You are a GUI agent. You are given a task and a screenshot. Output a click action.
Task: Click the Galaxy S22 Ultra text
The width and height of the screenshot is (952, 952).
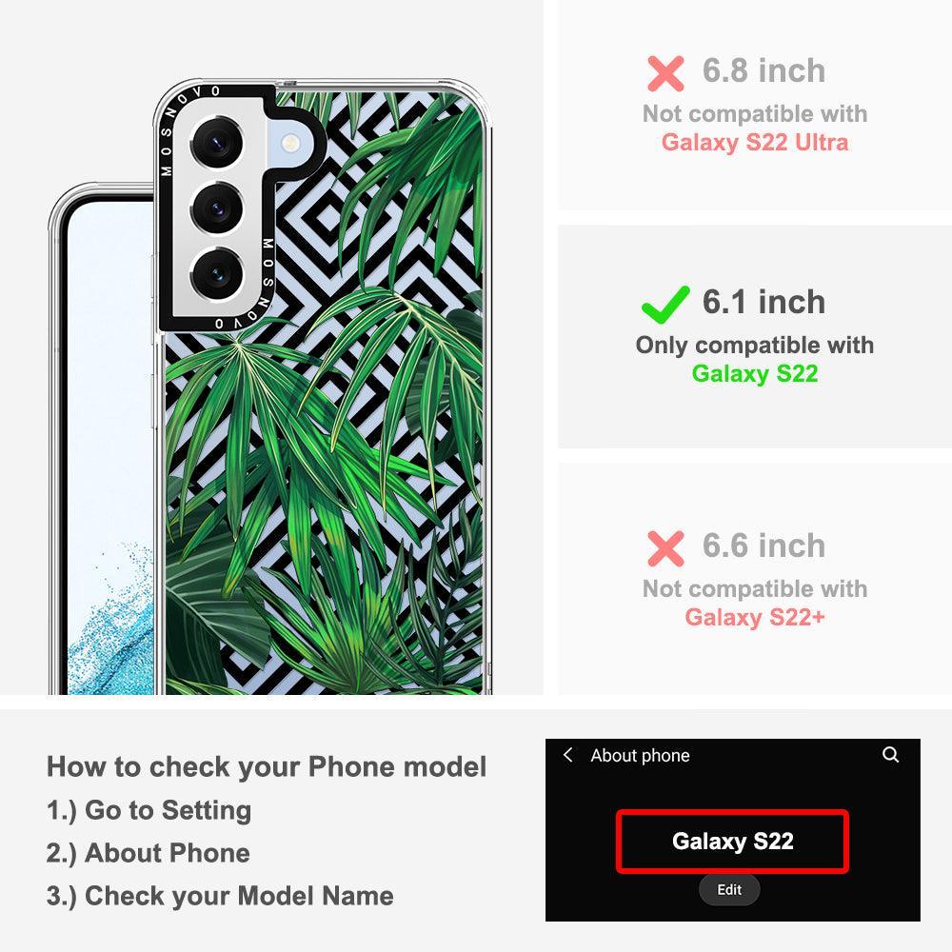755,143
